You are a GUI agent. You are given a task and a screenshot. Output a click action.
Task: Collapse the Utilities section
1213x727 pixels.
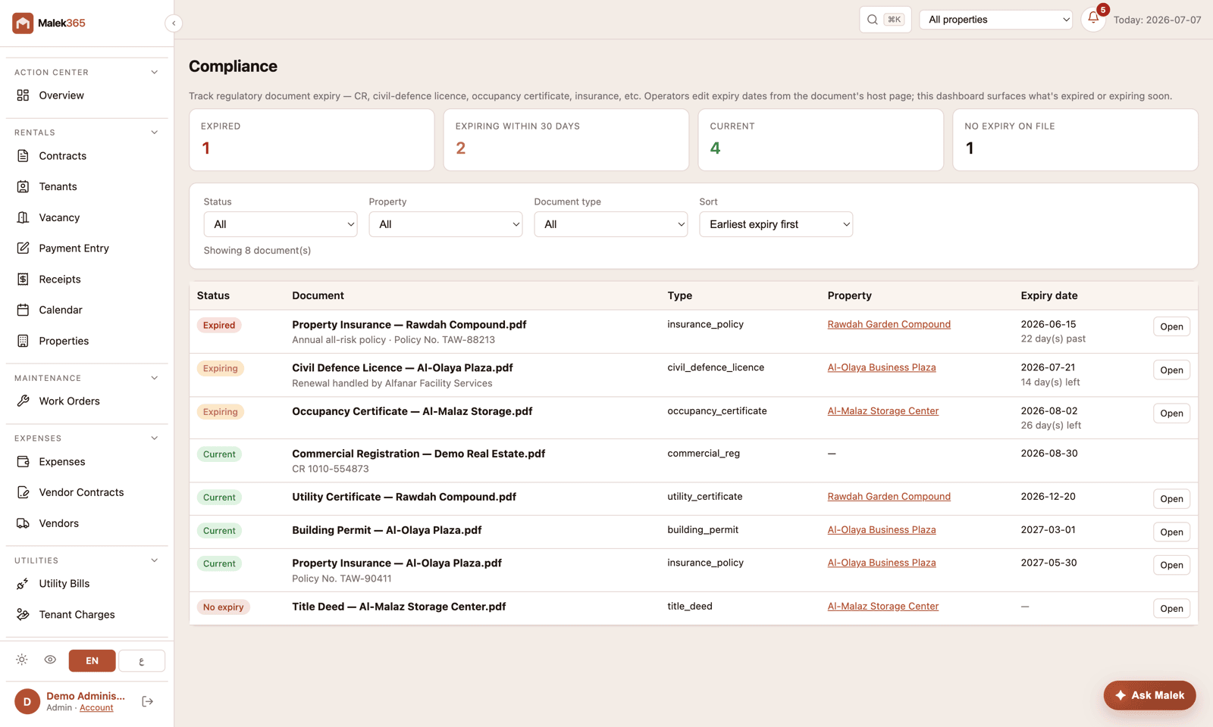tap(155, 560)
